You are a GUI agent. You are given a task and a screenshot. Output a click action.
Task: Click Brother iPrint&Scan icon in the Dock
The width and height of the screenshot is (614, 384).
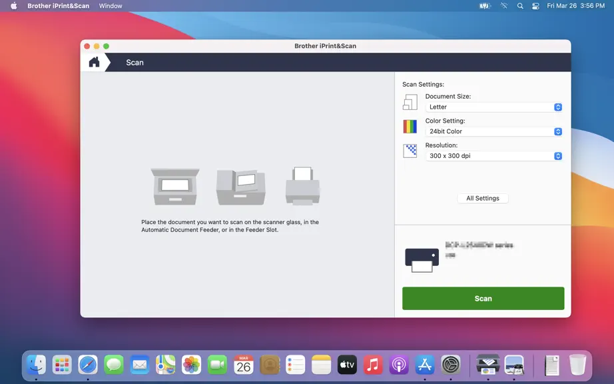point(488,365)
